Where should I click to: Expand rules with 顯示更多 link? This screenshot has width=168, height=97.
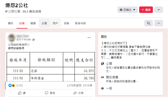pos(116,58)
